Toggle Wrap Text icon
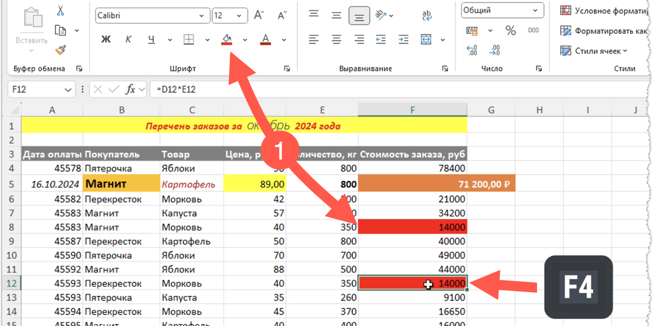653x326 pixels. 427,16
